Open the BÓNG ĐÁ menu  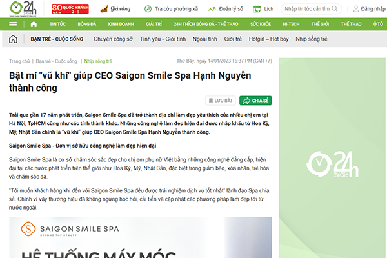pyautogui.click(x=87, y=24)
